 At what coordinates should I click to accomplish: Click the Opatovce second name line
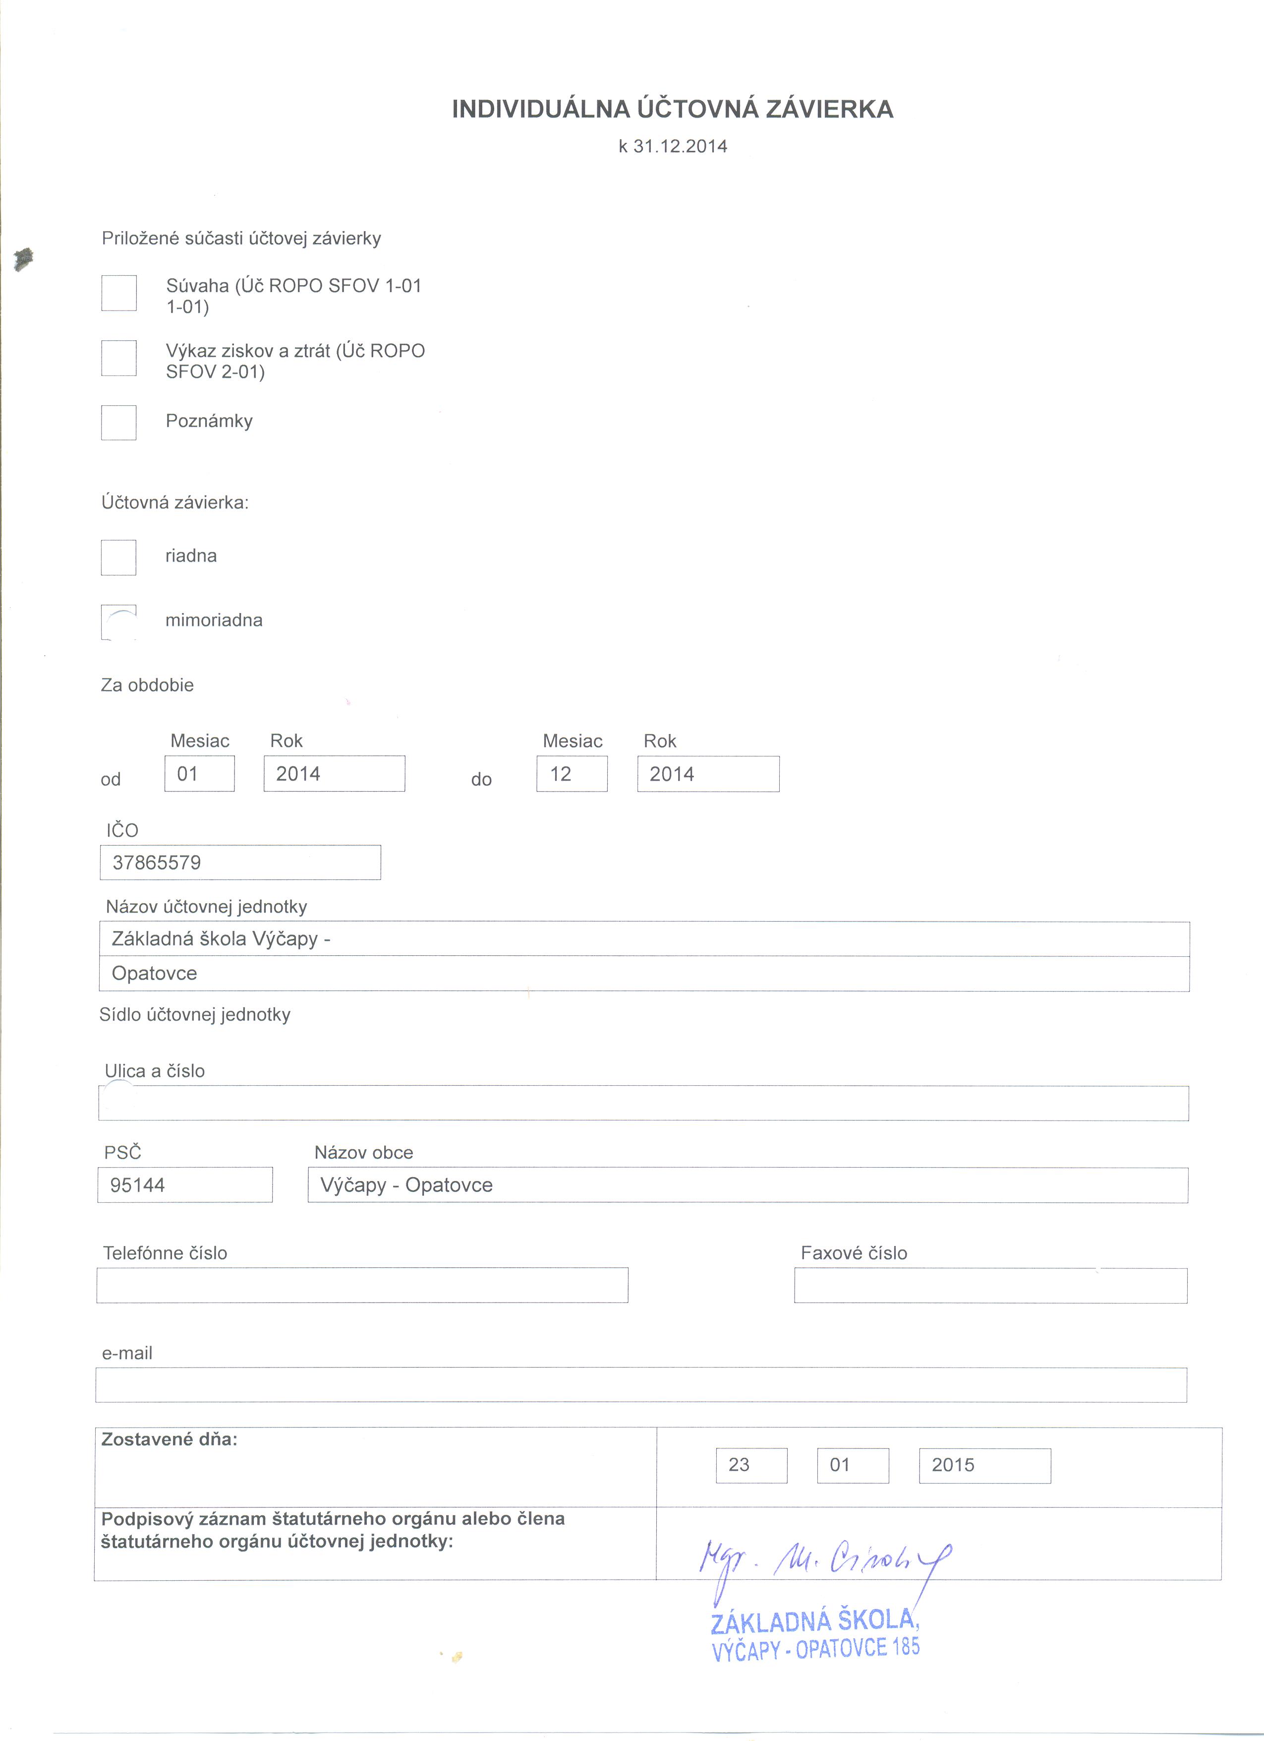click(x=644, y=973)
